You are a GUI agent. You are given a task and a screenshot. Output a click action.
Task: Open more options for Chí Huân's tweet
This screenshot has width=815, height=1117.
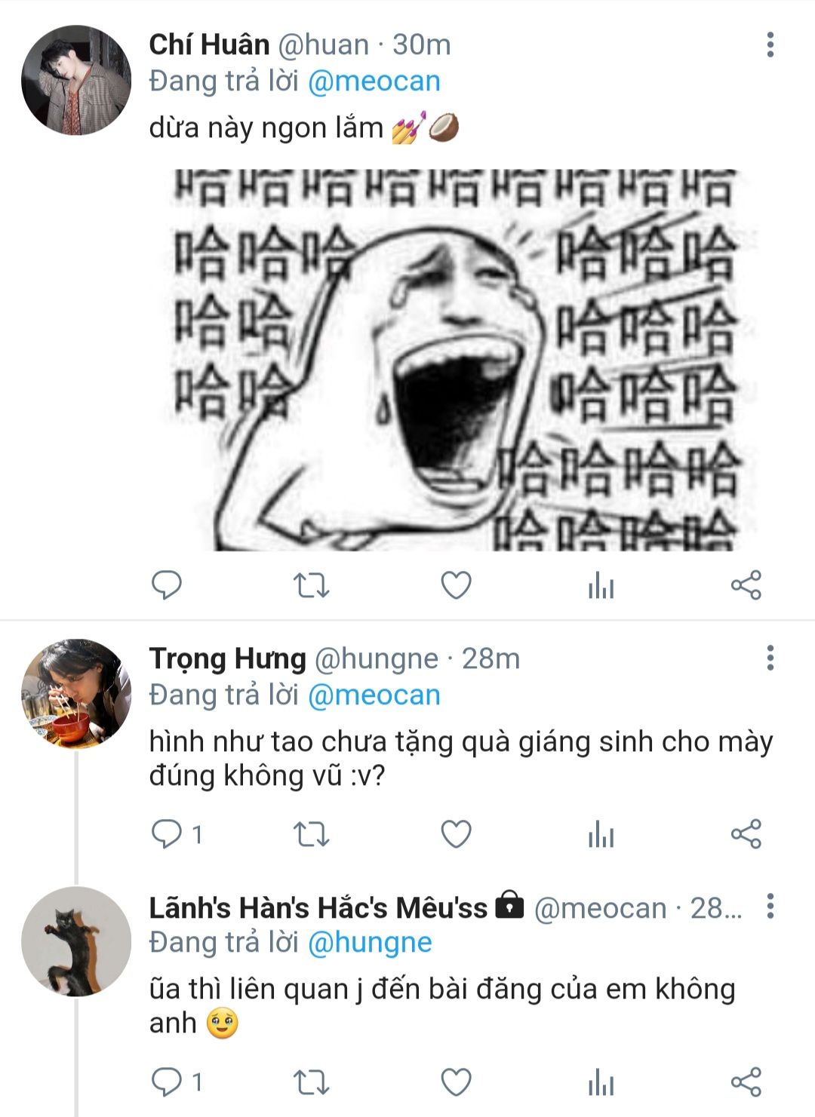[770, 44]
